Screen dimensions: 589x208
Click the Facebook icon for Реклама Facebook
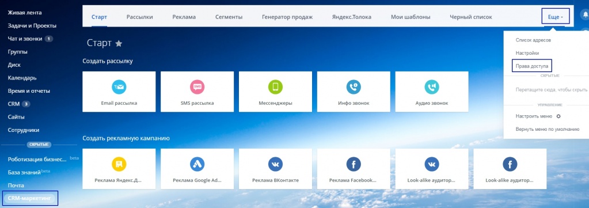[x=354, y=164]
